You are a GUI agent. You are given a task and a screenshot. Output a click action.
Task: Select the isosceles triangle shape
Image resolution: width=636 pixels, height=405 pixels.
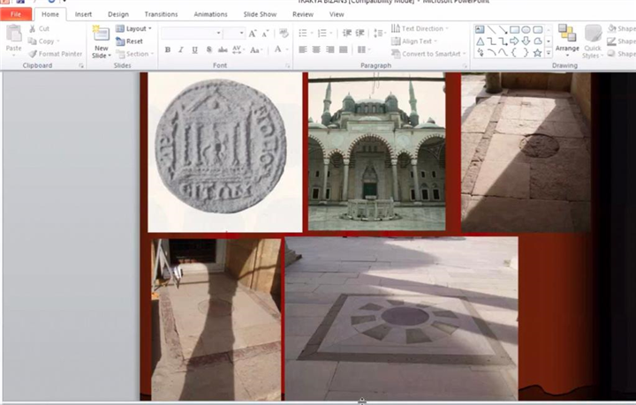click(x=480, y=41)
